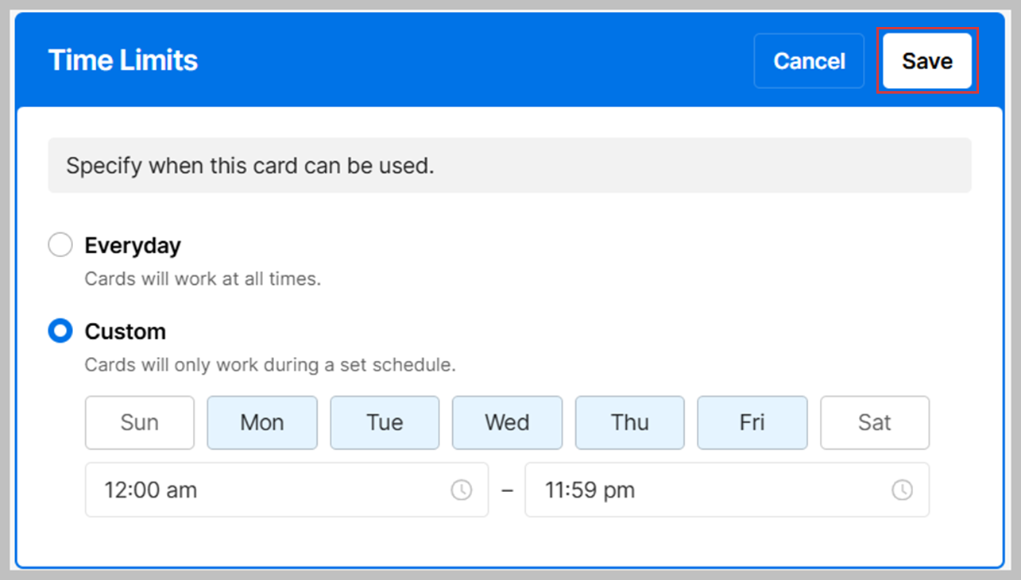Viewport: 1021px width, 580px height.
Task: Deselect the Mon day toggle
Action: tap(262, 422)
